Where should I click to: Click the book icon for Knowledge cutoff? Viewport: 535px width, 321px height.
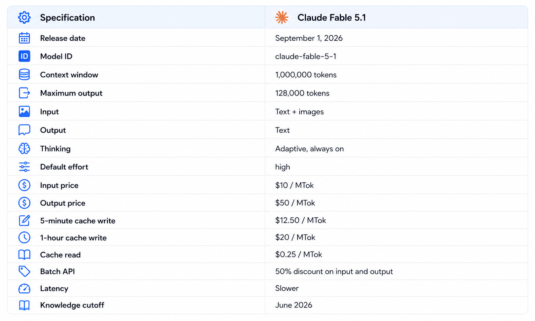coord(24,305)
